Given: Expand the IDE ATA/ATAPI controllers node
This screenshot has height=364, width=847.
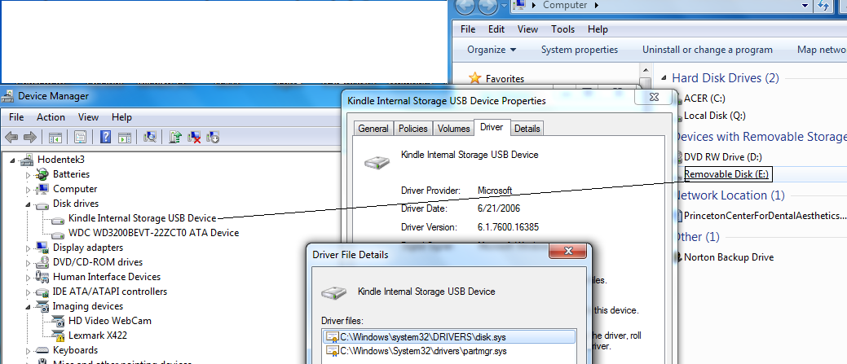Looking at the screenshot, I should pos(28,292).
